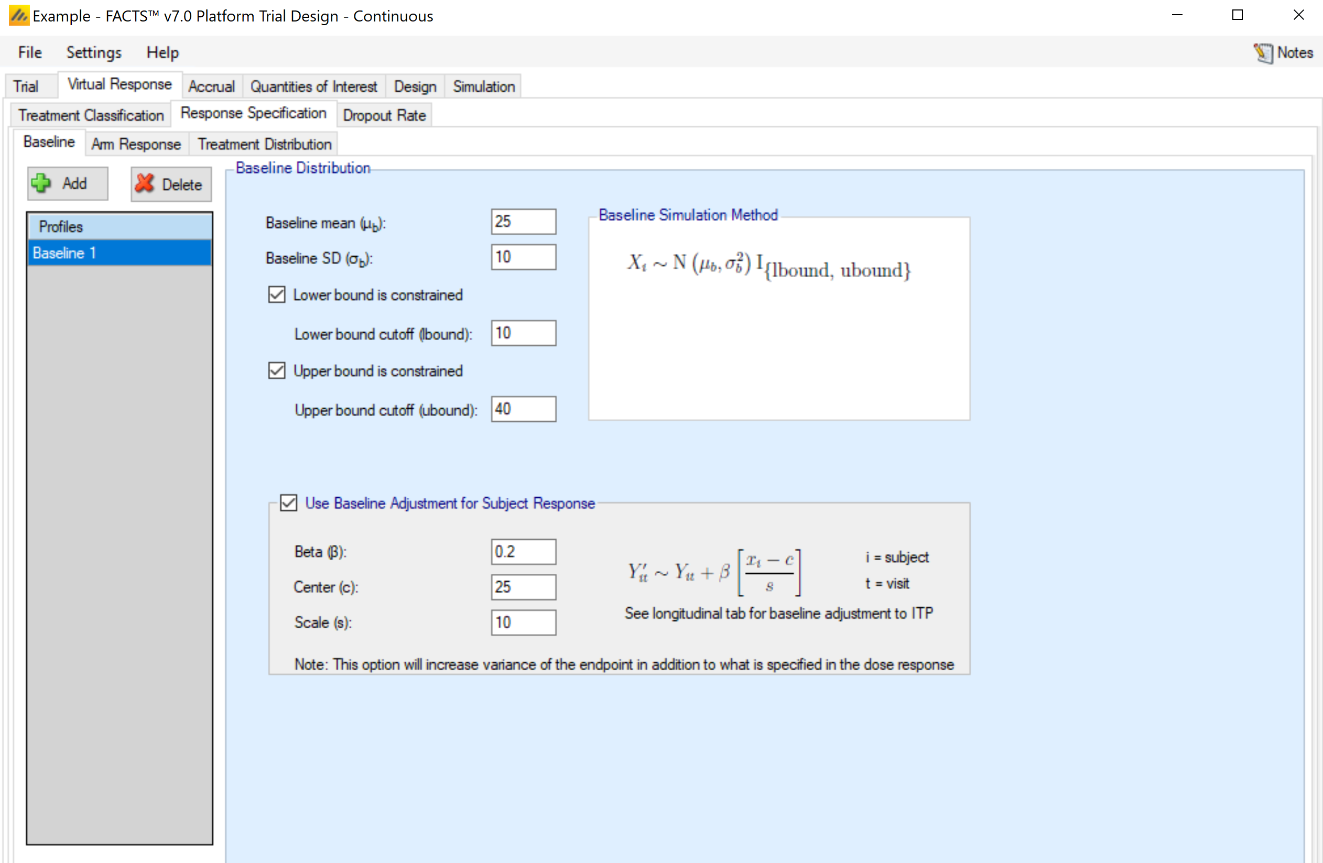Toggle Upper bound is constrained checkbox

[x=277, y=370]
